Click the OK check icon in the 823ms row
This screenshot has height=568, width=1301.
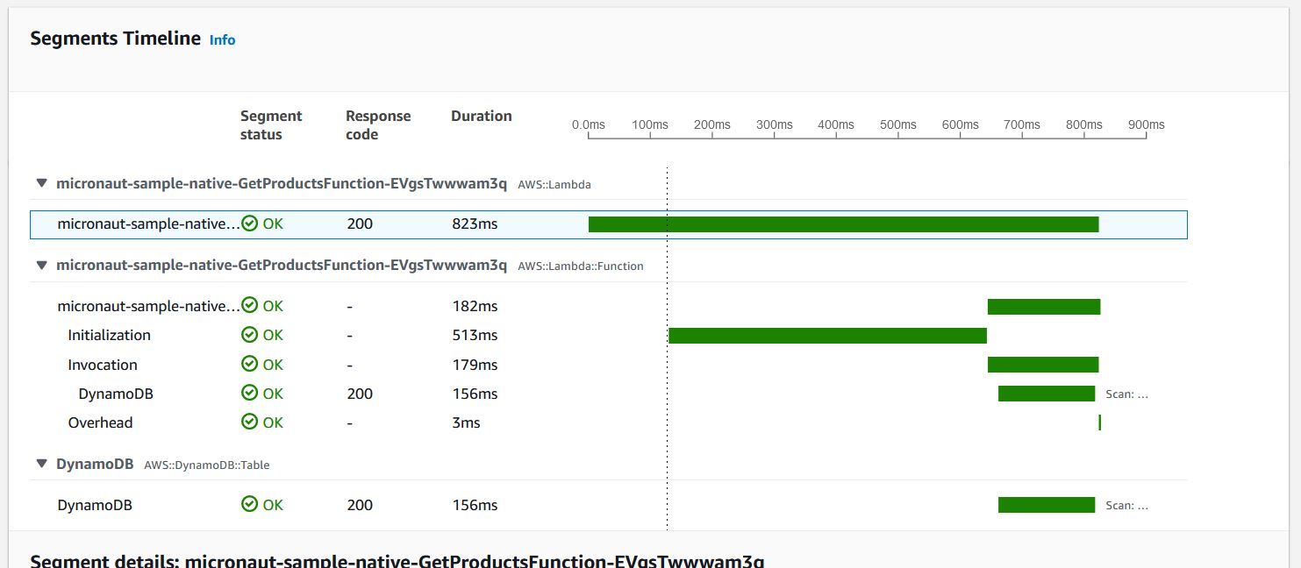(250, 224)
